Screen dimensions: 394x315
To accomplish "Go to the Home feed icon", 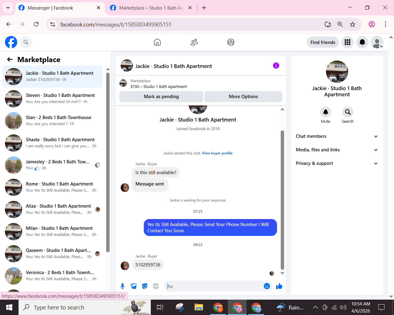I will 157,42.
